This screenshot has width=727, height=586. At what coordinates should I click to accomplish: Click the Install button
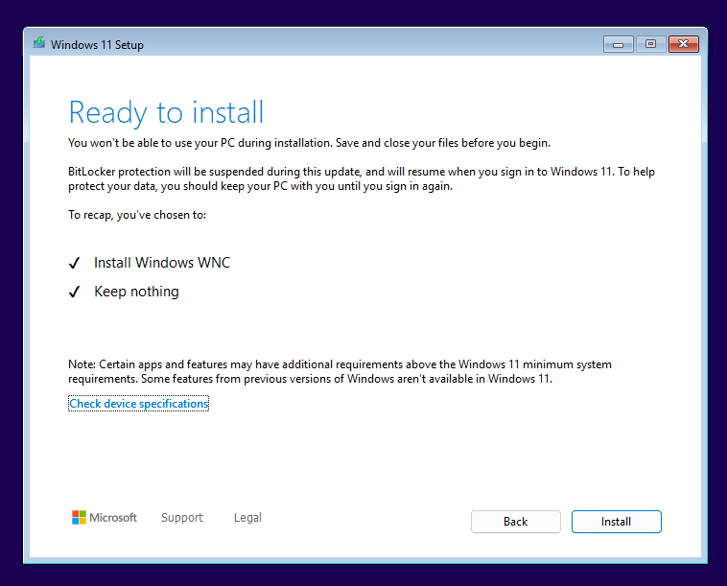tap(616, 522)
